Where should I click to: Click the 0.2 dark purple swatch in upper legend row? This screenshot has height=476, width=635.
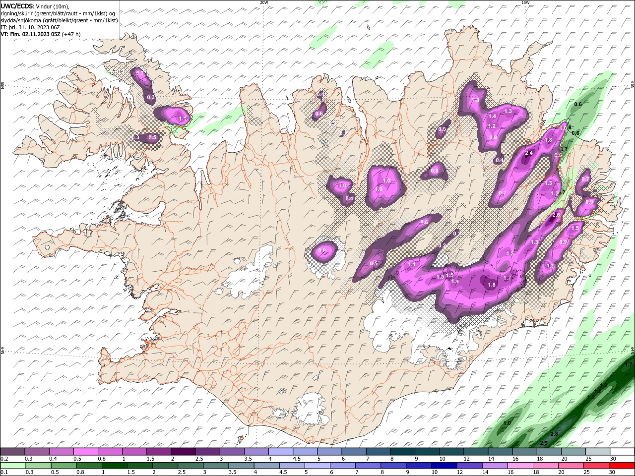[x=12, y=452]
